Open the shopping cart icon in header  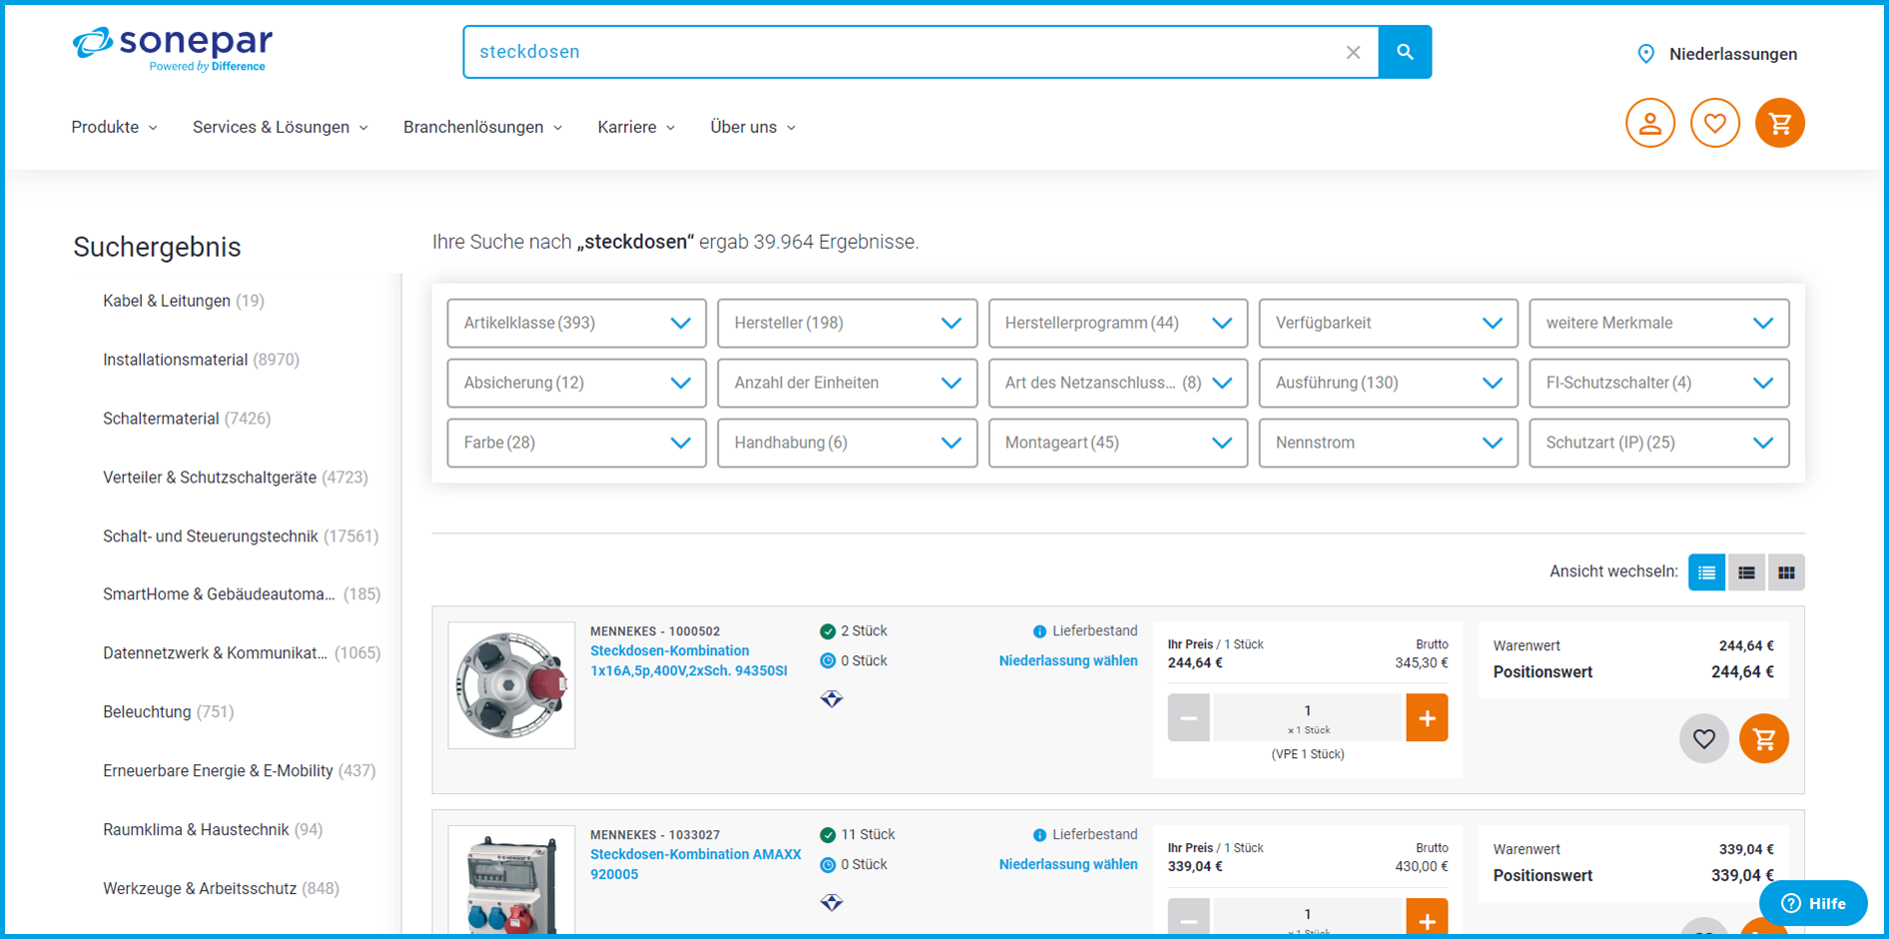click(x=1780, y=123)
